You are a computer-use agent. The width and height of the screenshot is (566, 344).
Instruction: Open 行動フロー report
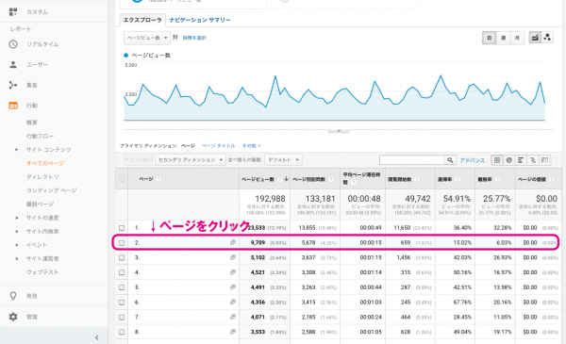[40, 137]
